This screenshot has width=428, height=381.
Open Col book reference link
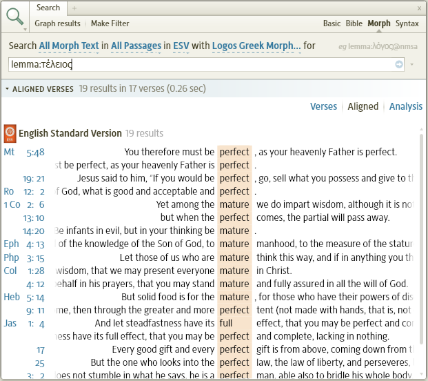coord(10,271)
